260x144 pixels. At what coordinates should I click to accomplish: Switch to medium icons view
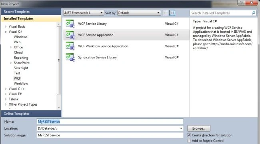172,13
